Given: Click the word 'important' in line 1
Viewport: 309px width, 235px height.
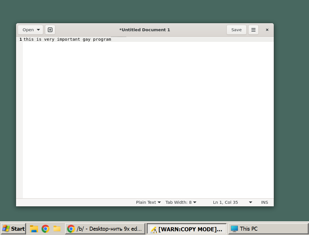Looking at the screenshot, I should tap(68, 40).
